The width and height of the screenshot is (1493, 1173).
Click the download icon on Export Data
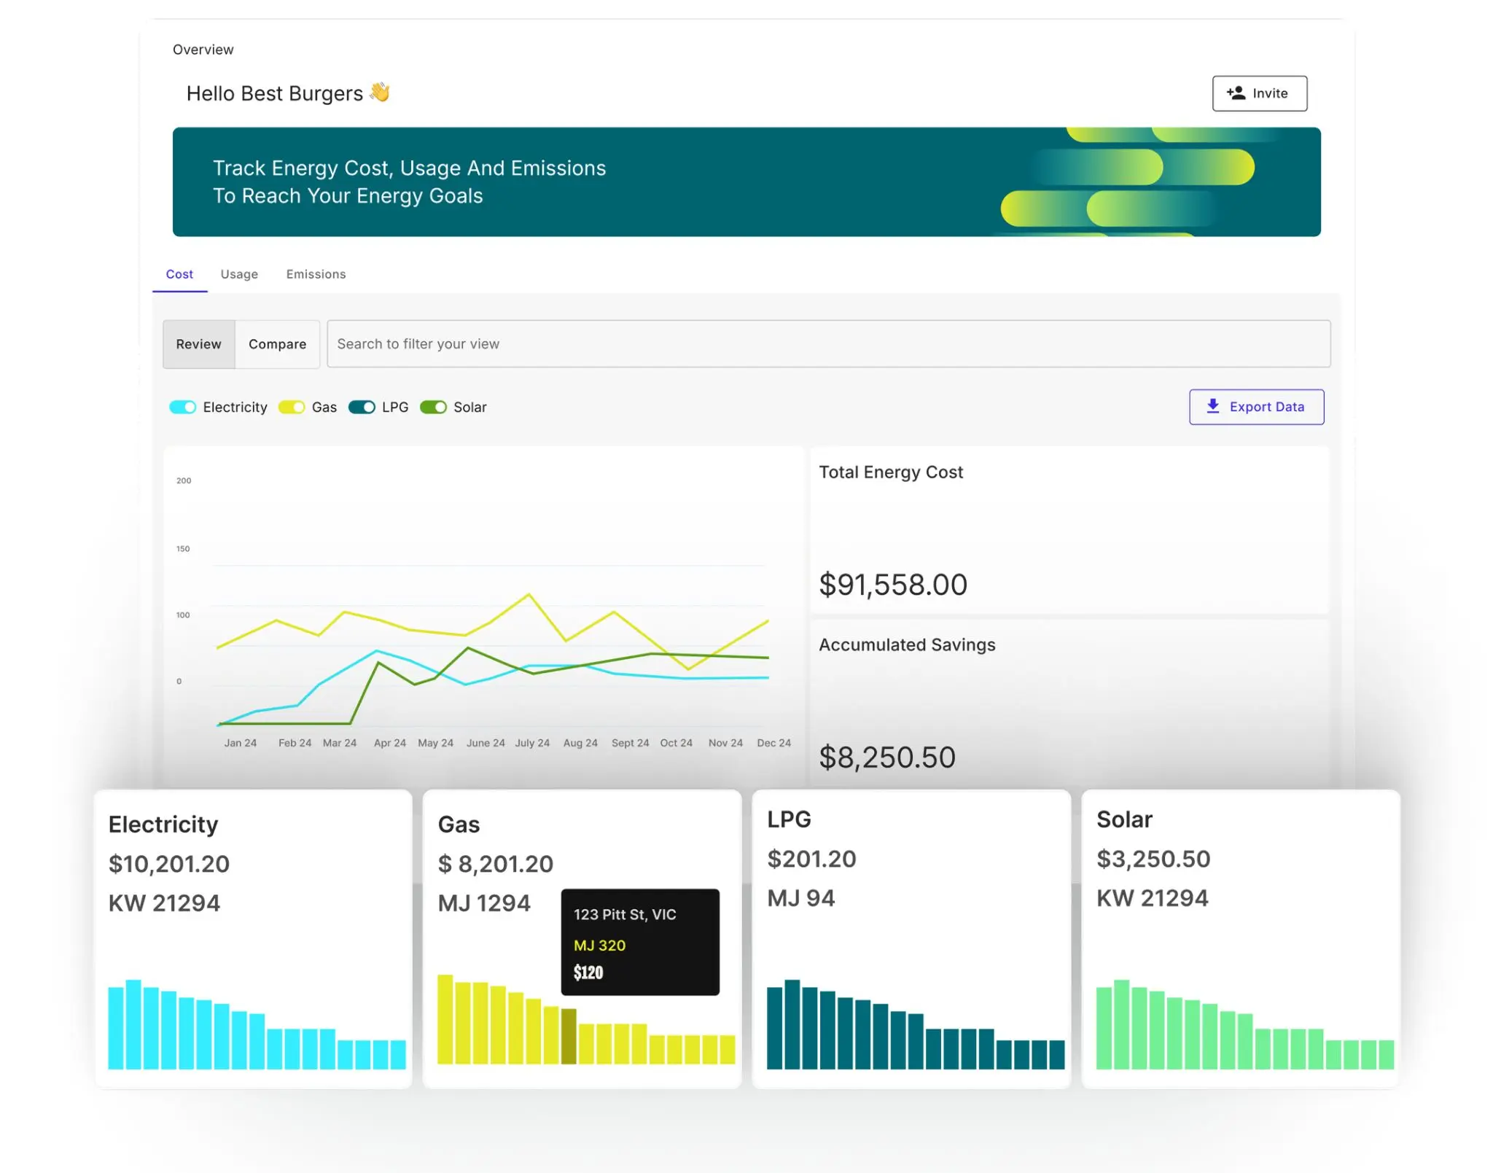pos(1212,406)
